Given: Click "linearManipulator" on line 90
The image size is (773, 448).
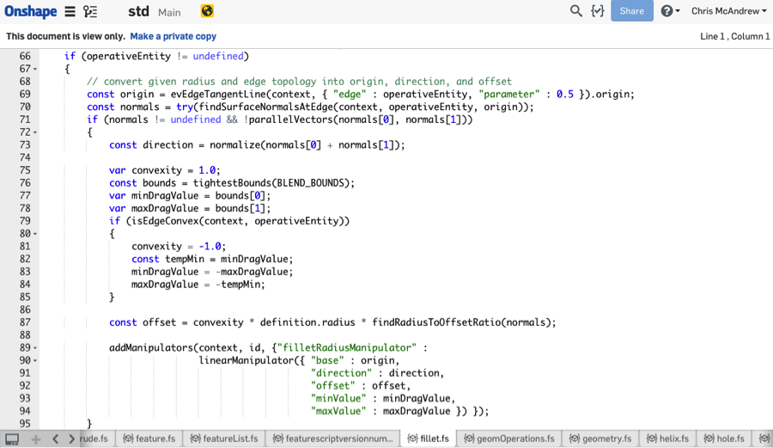Looking at the screenshot, I should click(x=246, y=360).
